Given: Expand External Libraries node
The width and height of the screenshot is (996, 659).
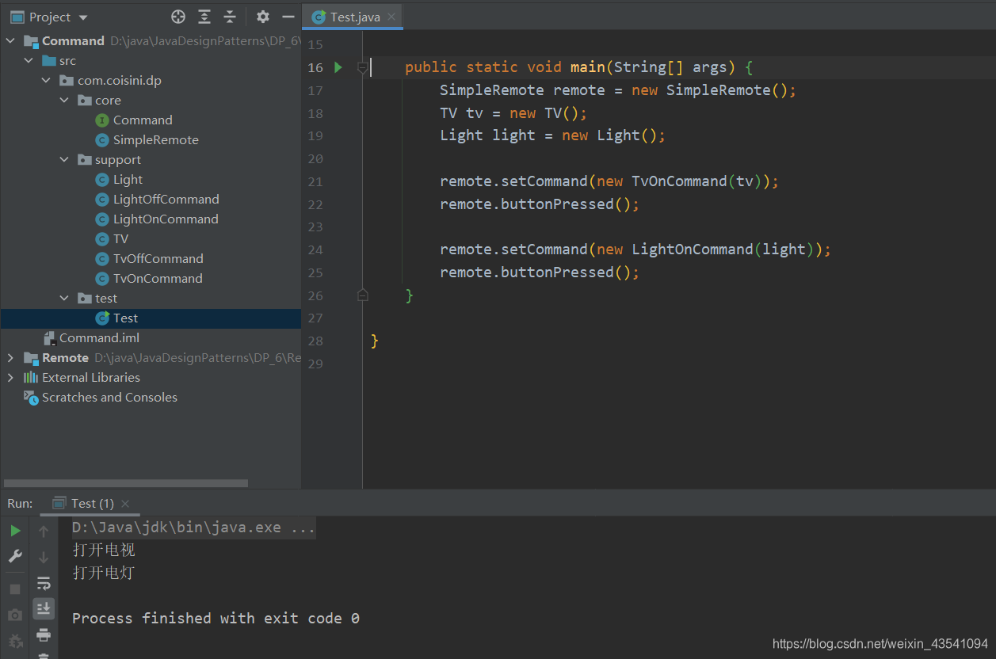Looking at the screenshot, I should [10, 378].
